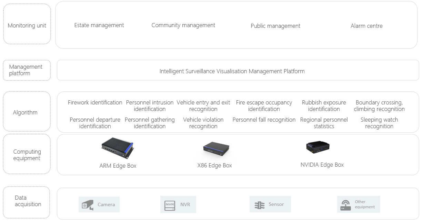
Task: Choose Firework identification algorithm
Action: pyautogui.click(x=95, y=102)
